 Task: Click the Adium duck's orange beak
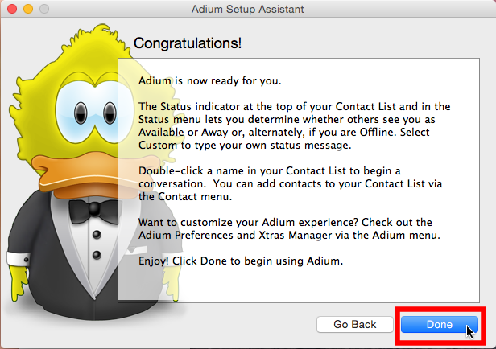[x=95, y=174]
